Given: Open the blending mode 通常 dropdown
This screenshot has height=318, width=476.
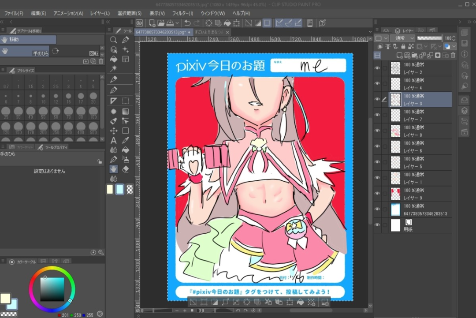Looking at the screenshot, I should pyautogui.click(x=402, y=38).
